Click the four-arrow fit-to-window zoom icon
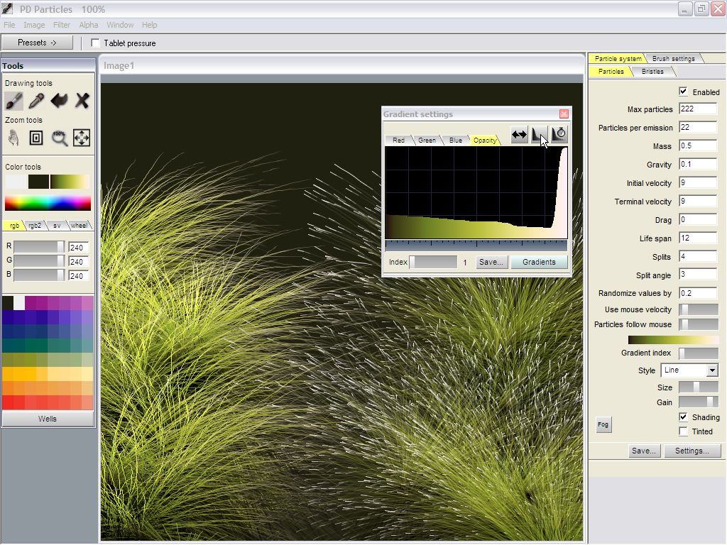 tap(82, 138)
